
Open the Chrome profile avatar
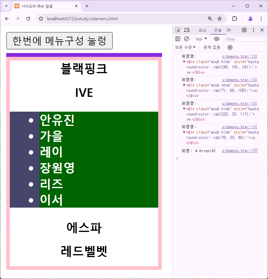(x=250, y=19)
